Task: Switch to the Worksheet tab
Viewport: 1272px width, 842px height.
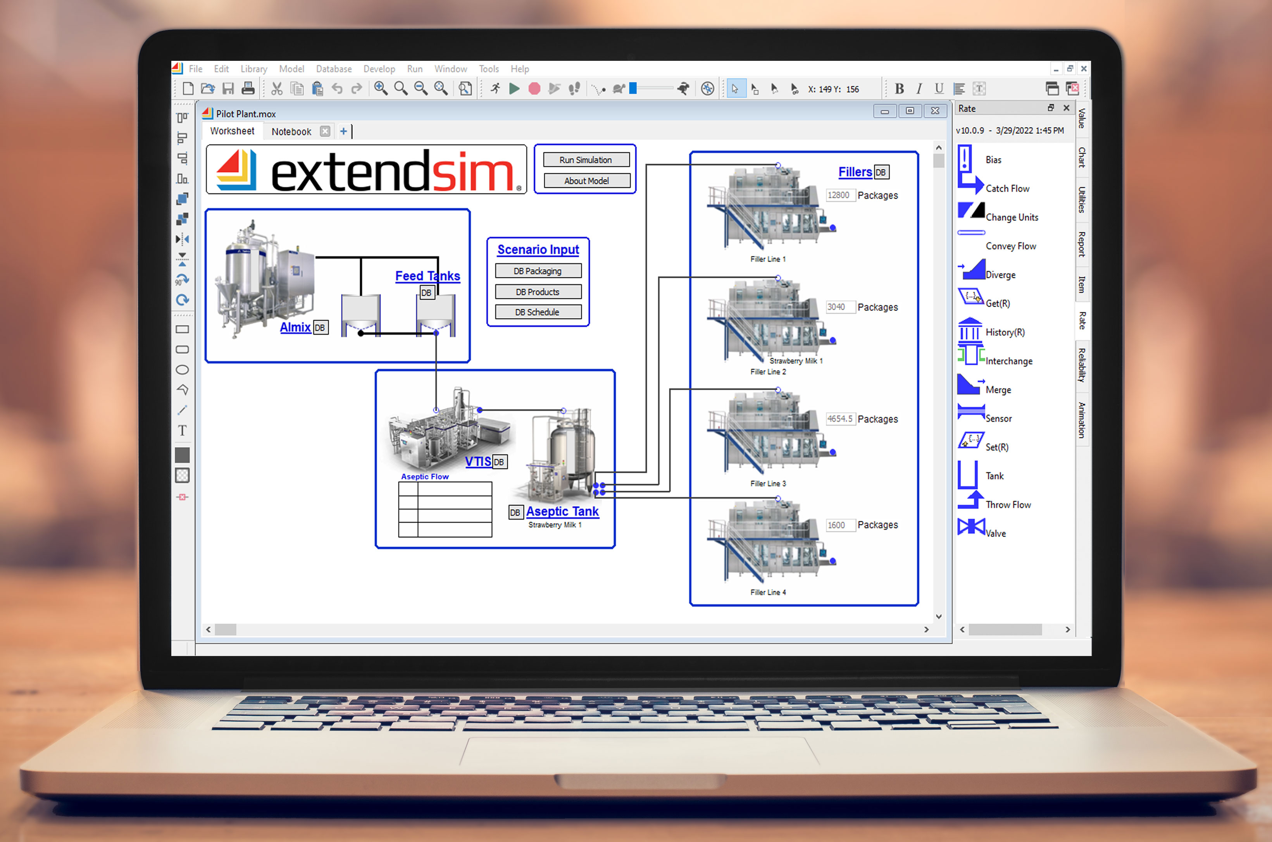Action: 232,131
